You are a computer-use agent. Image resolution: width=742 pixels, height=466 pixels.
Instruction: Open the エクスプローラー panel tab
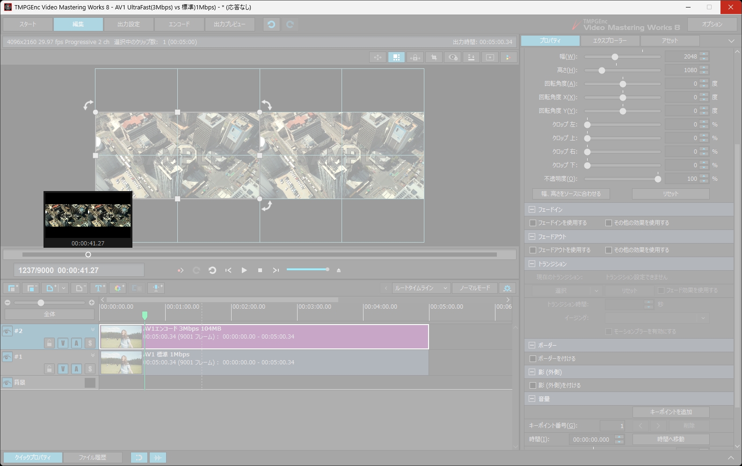point(610,41)
